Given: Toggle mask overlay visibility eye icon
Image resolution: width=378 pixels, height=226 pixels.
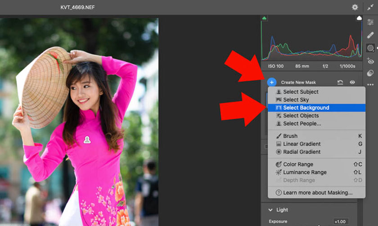Looking at the screenshot, I should [352, 82].
